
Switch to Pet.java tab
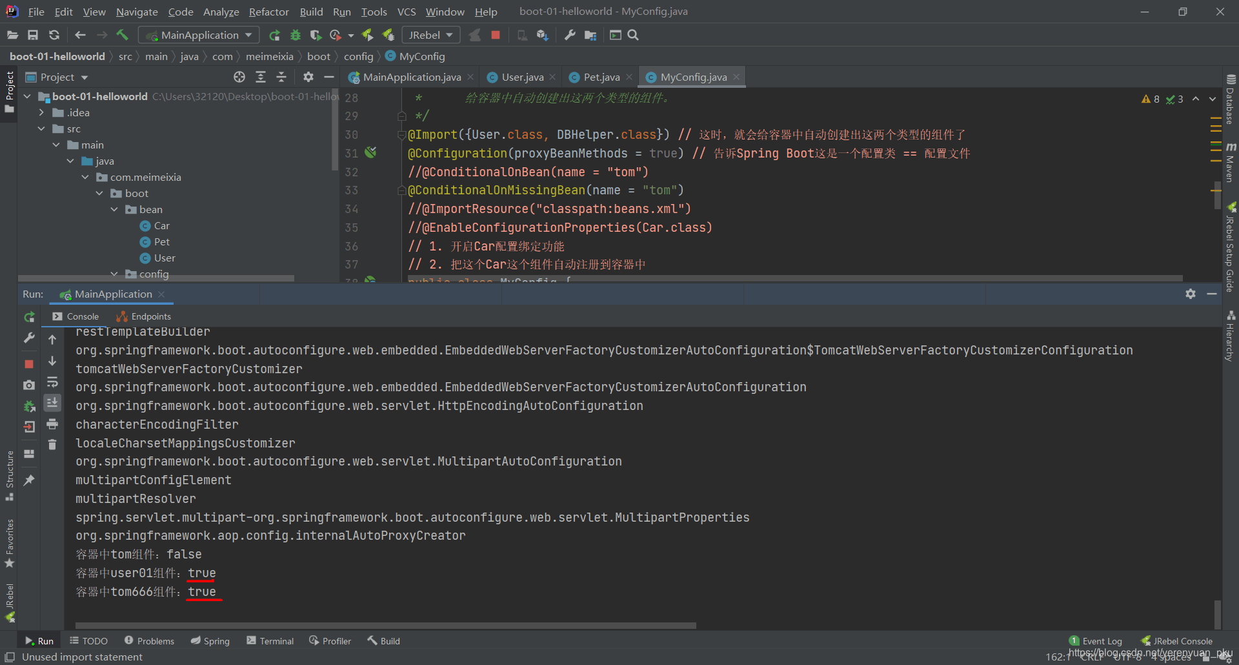(x=601, y=77)
